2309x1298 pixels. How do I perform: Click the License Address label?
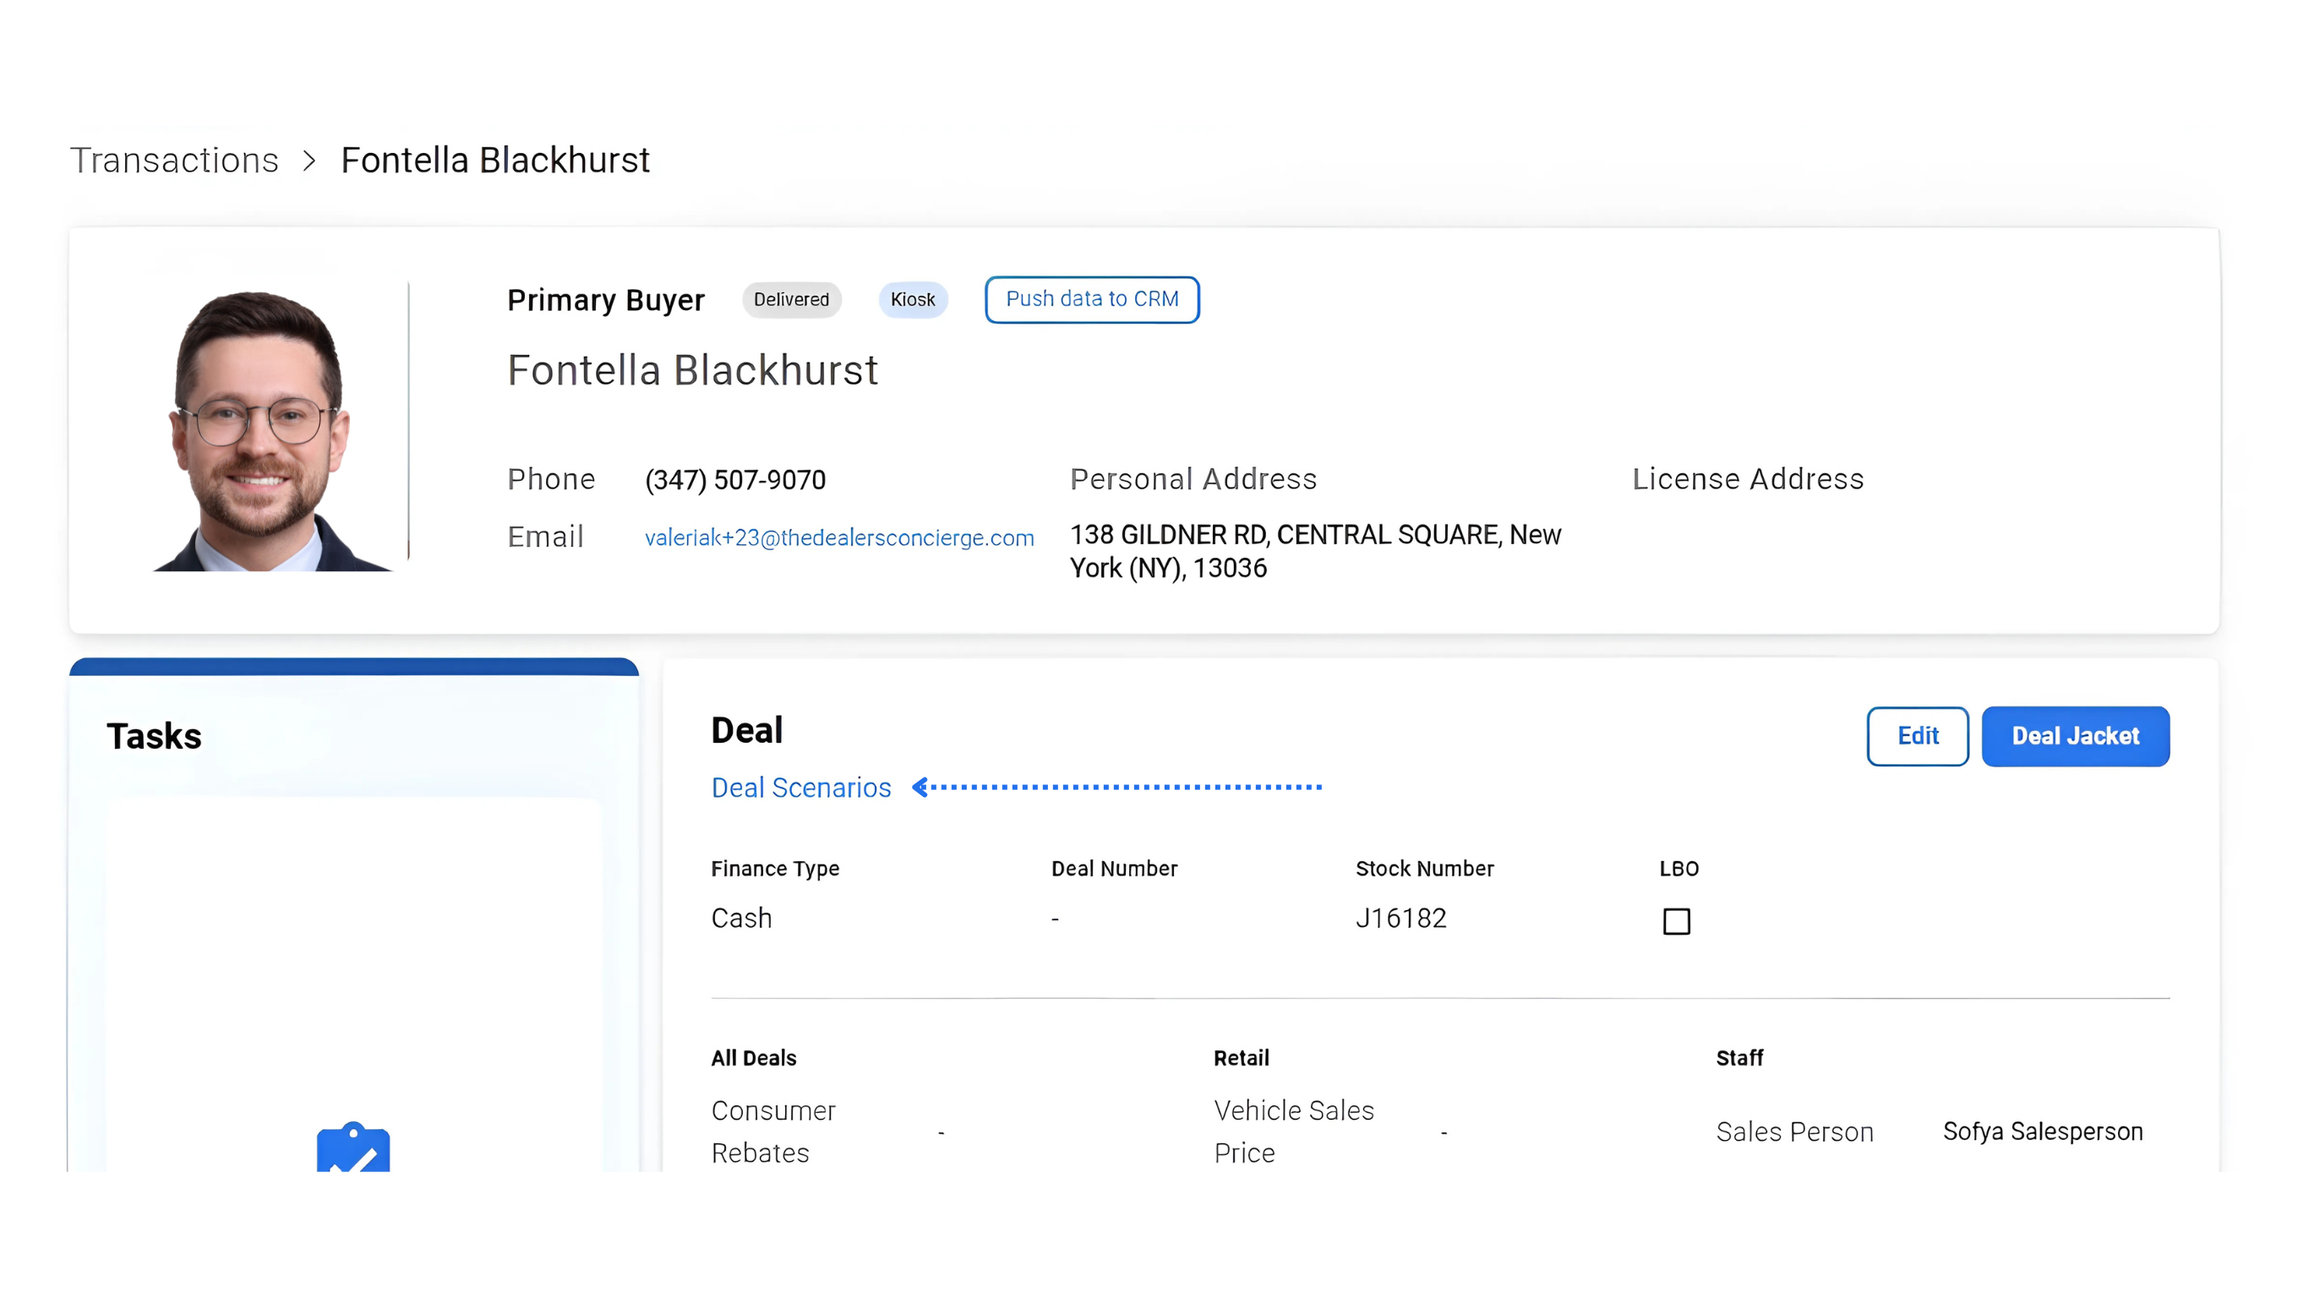(1747, 480)
